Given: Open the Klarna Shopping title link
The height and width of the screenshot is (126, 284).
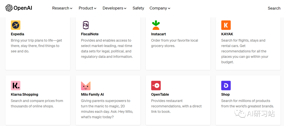Looking at the screenshot, I should (x=24, y=94).
